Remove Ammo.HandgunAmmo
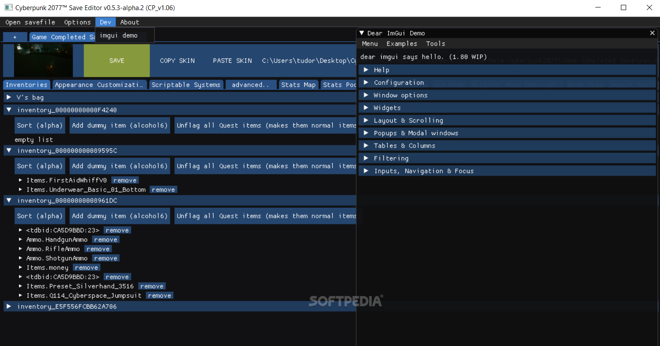 click(x=106, y=240)
